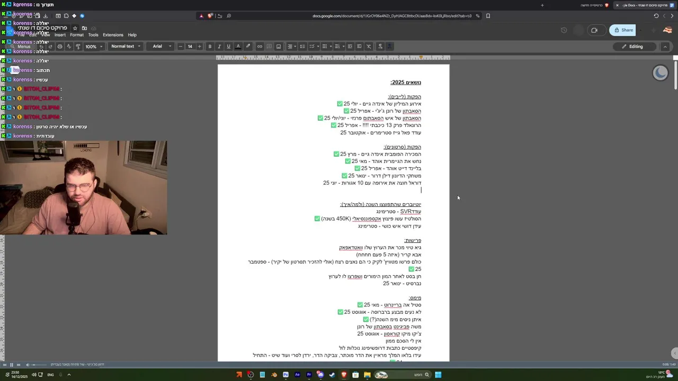
Task: Open the Normal text style dropdown
Action: point(126,47)
